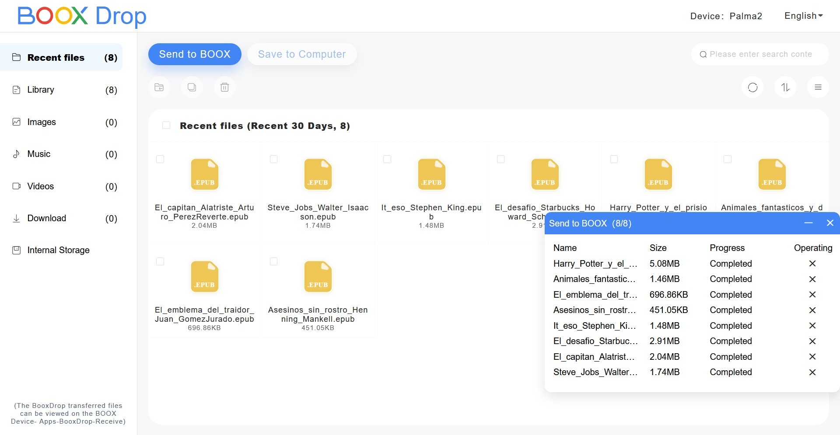Click the Steve_Jobs_Walter… name in transfer list
The image size is (840, 435).
(x=595, y=372)
